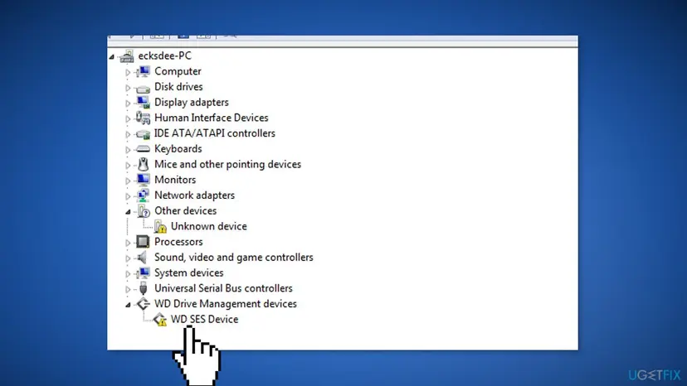This screenshot has height=386, width=687.
Task: Select the Other devices label
Action: pos(185,210)
